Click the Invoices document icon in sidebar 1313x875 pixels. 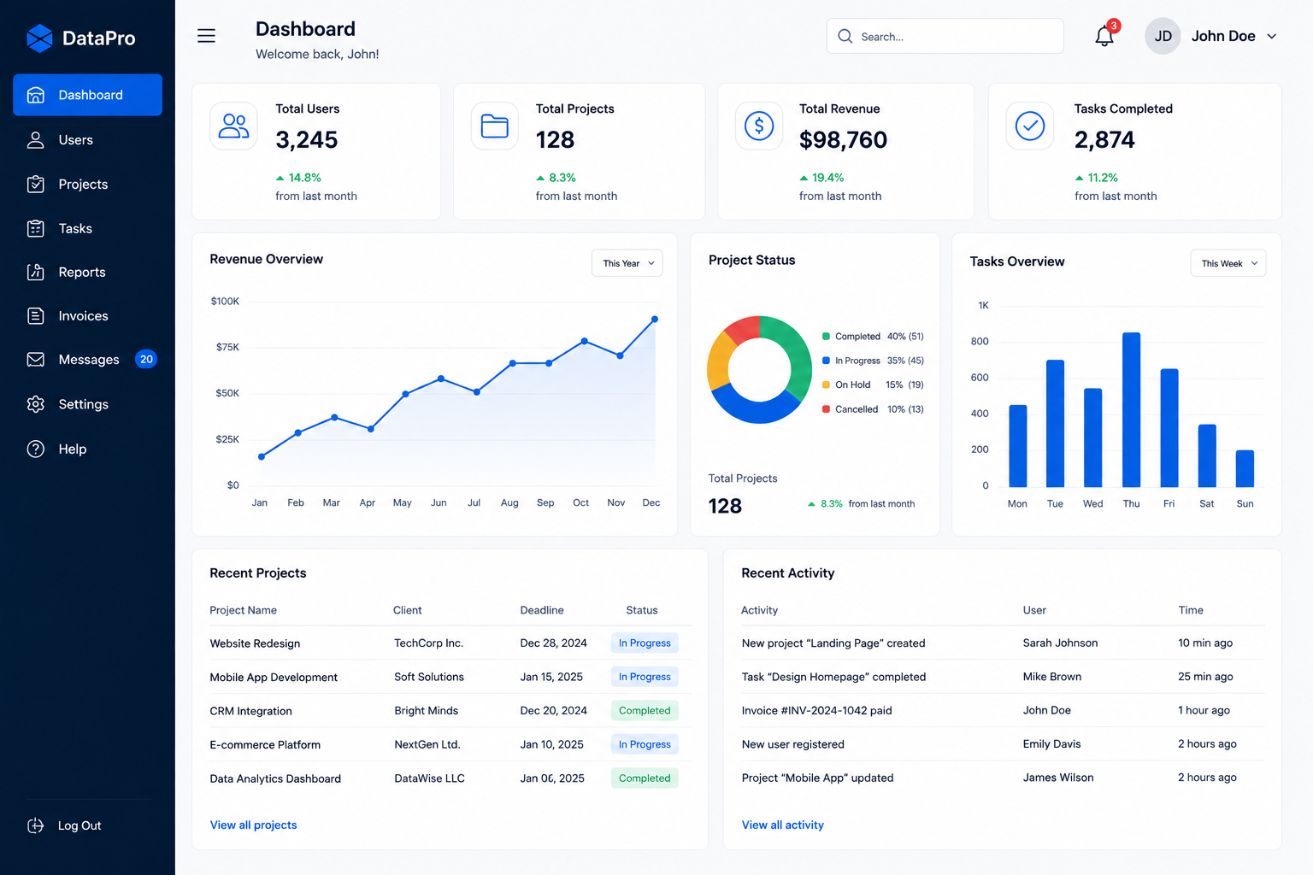pyautogui.click(x=36, y=316)
